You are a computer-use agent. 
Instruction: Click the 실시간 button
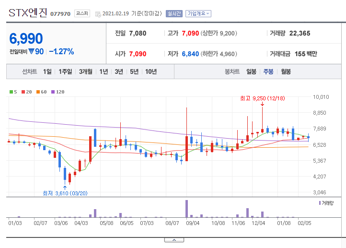pyautogui.click(x=174, y=14)
